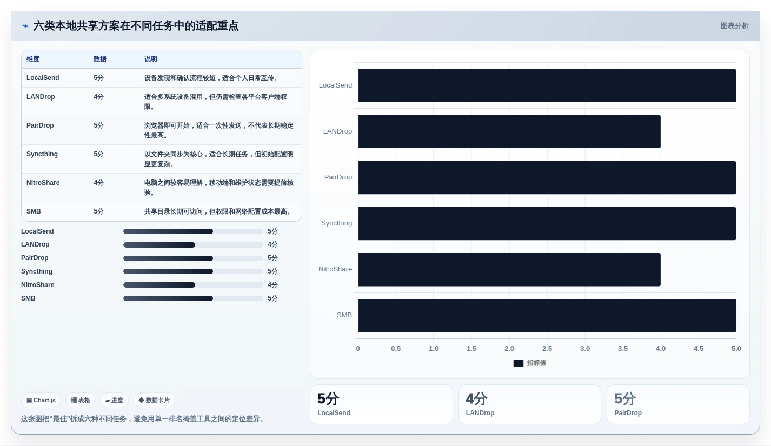Click the Syncthing y-axis label in the chart
The width and height of the screenshot is (771, 446).
(336, 223)
